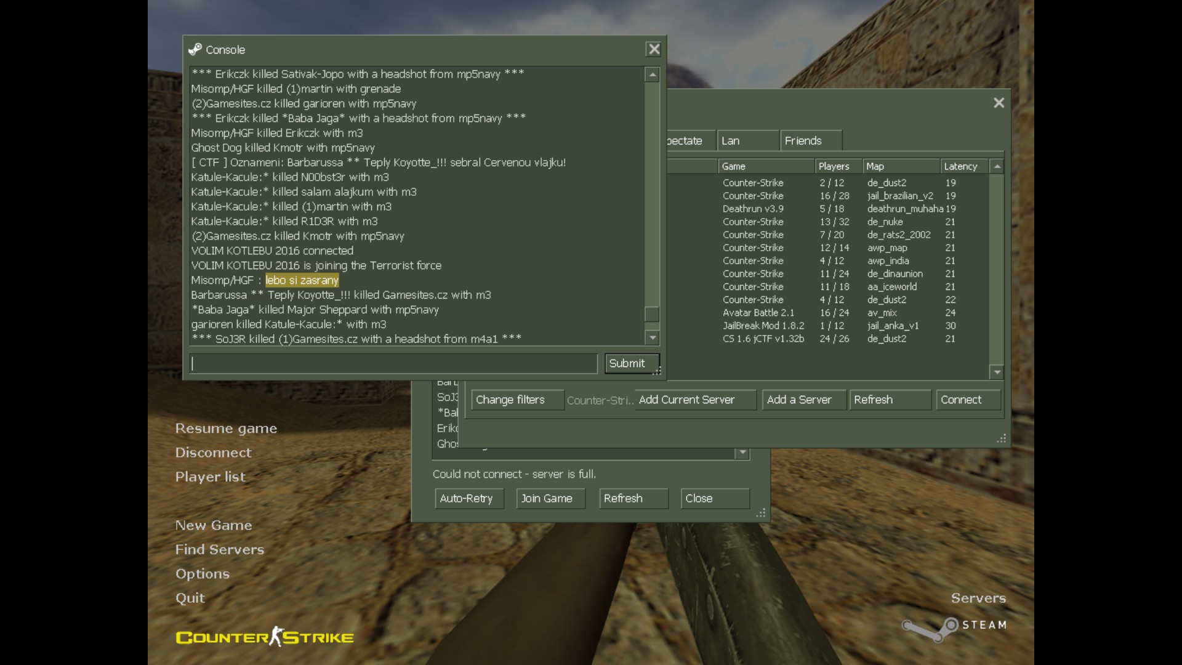Click the console scrollbar thumb

coord(652,314)
